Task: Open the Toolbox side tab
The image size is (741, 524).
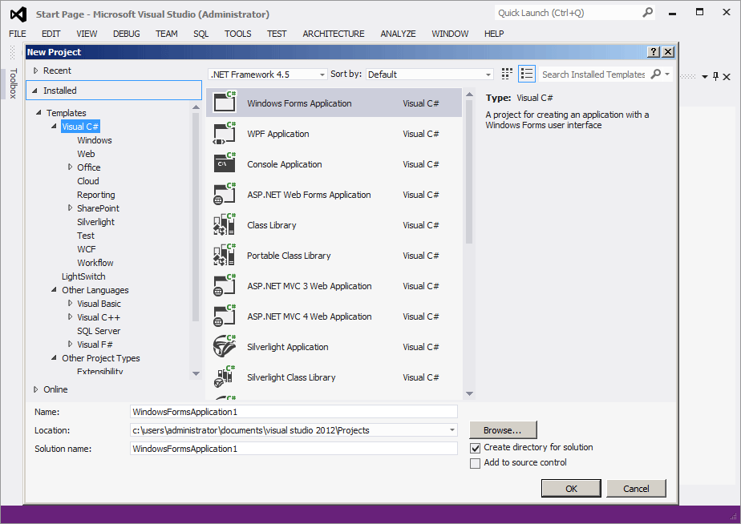Action: pyautogui.click(x=13, y=83)
